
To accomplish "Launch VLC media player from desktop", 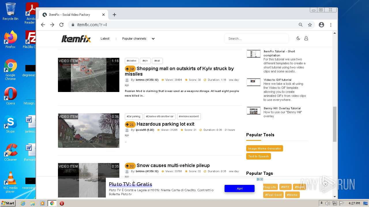I will pyautogui.click(x=10, y=182).
